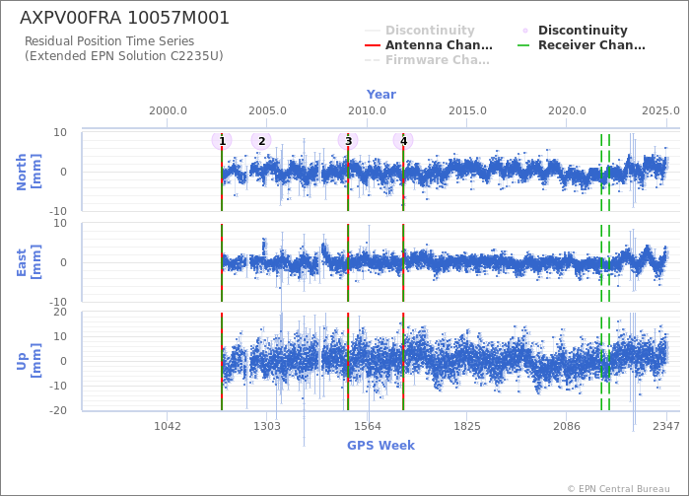Click the 2000.0 year tick label
Image resolution: width=690 pixels, height=497 pixels.
pos(168,110)
